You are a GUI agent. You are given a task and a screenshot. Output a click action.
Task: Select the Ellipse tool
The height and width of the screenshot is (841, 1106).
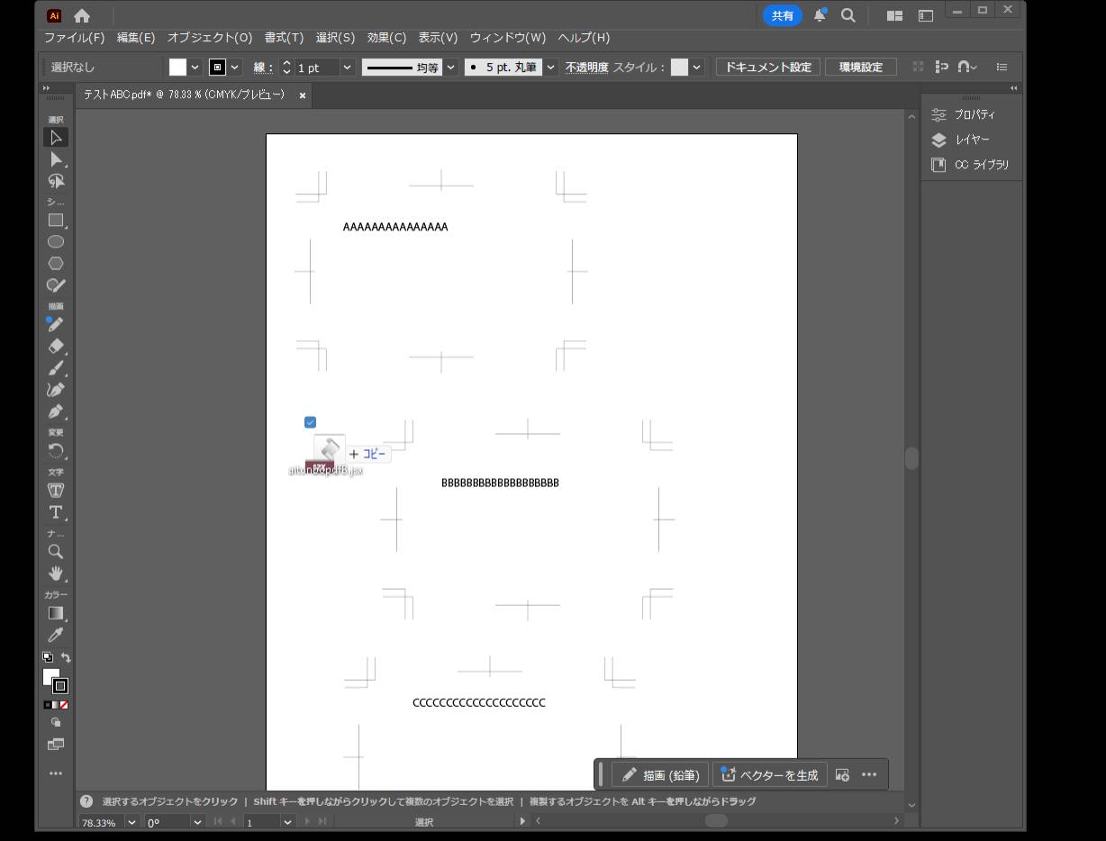click(x=56, y=242)
